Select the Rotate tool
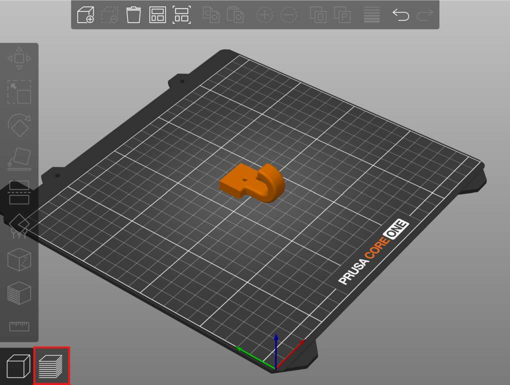510x385 pixels. [19, 125]
